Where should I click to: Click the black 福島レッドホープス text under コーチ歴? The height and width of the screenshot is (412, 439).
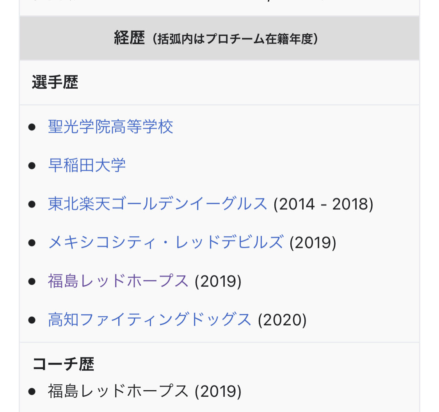click(x=118, y=391)
